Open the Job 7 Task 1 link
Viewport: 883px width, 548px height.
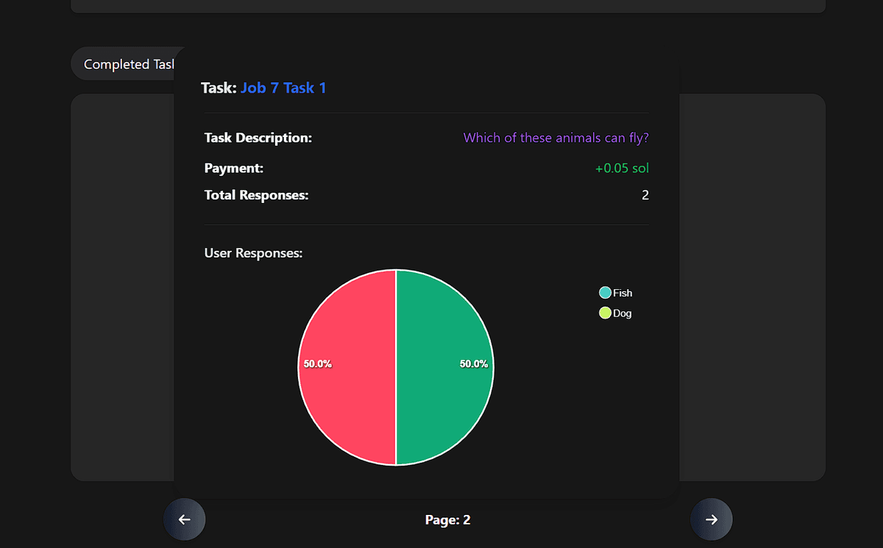283,88
